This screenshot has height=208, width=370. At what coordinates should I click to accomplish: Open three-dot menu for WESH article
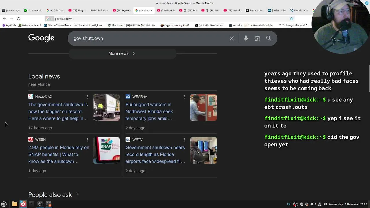pyautogui.click(x=87, y=140)
